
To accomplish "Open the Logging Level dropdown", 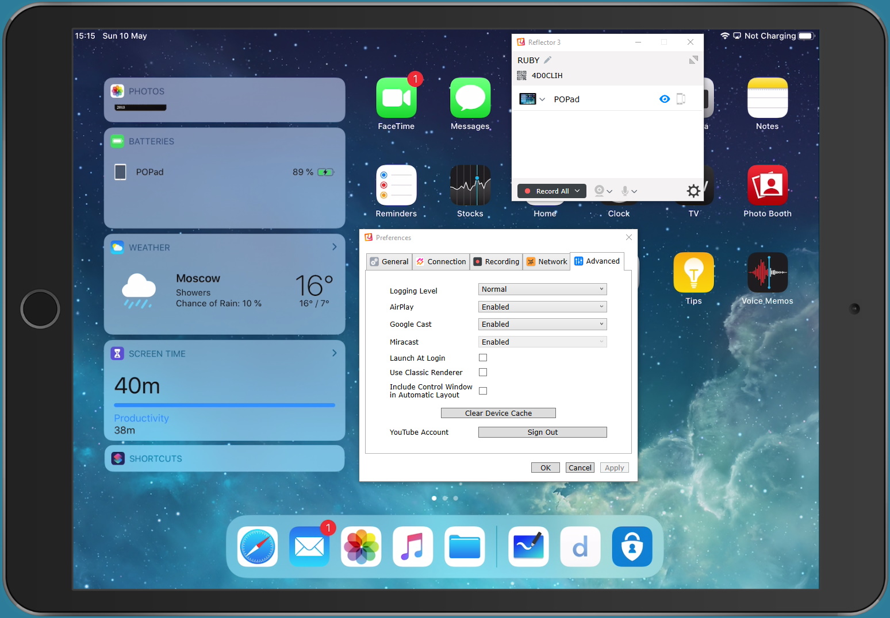I will [x=543, y=289].
